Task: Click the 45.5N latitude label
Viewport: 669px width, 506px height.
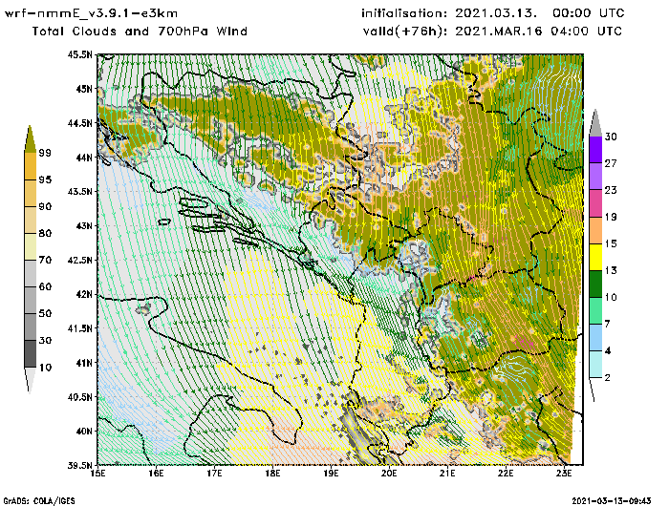Action: point(79,54)
